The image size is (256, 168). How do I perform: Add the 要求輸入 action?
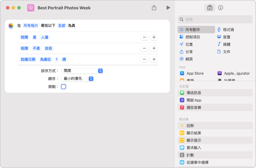click(x=215, y=148)
